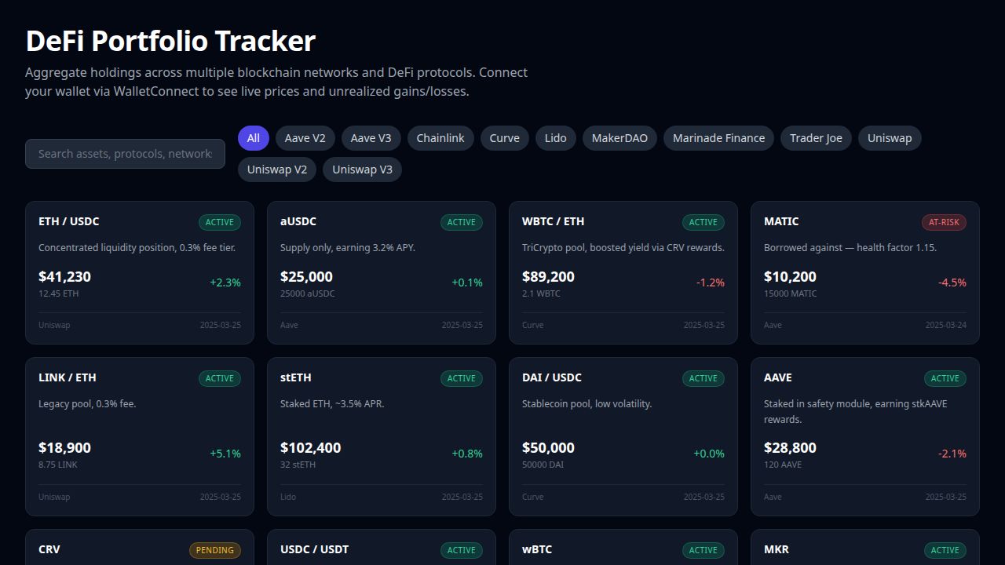Click the $10,200 MATIC value

pyautogui.click(x=790, y=276)
